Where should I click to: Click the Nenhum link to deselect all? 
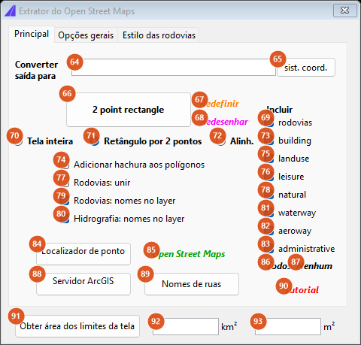click(314, 266)
